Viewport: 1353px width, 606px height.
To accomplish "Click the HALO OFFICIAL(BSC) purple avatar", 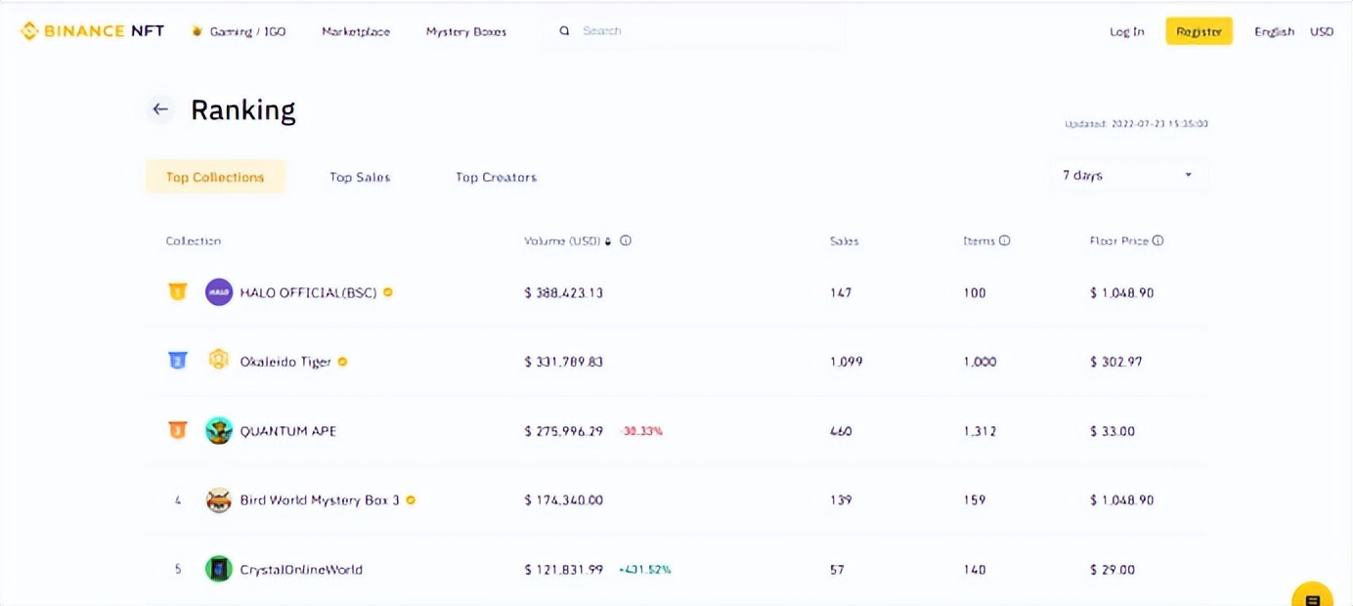I will 219,292.
